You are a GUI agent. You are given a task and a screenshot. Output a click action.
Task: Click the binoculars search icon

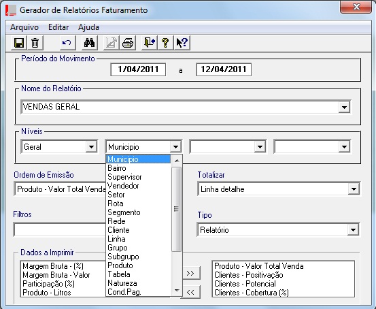pos(89,43)
